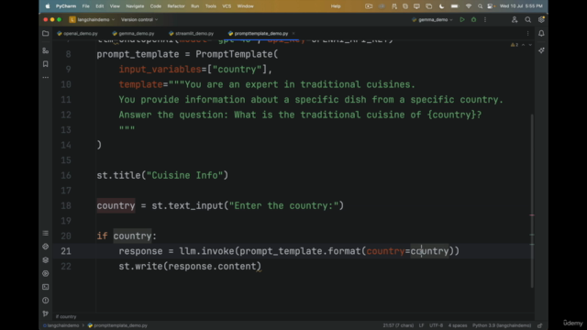
Task: Place cursor in st.title("Cuisine Info") line
Action: click(x=162, y=175)
